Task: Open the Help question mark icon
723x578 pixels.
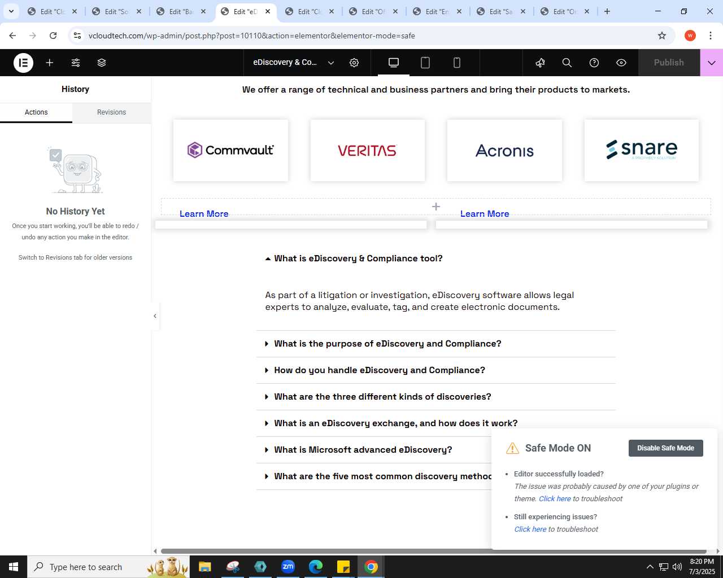Action: click(594, 63)
